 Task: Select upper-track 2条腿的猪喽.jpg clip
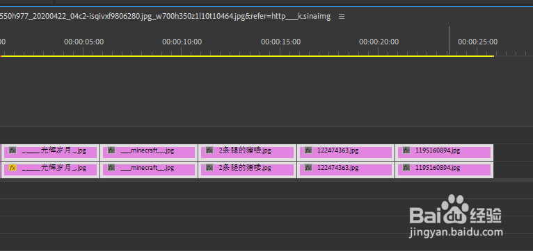[248, 153]
